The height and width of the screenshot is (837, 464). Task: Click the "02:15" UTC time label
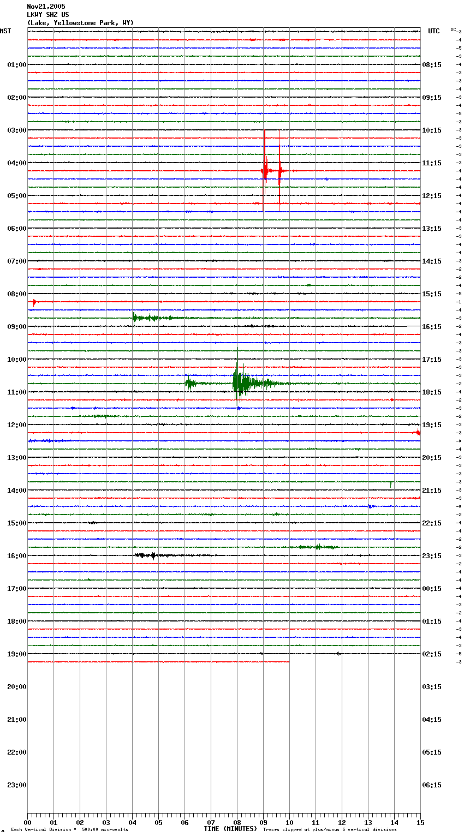coord(432,654)
